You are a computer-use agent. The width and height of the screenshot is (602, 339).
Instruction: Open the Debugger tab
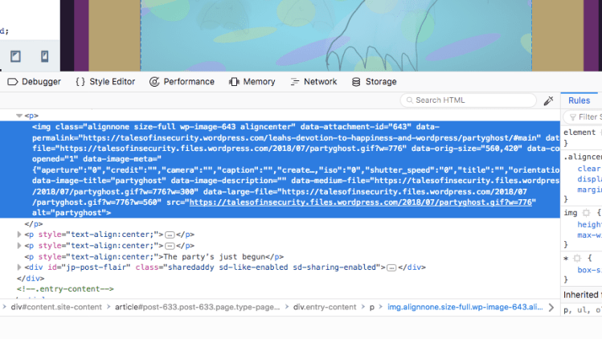coord(35,82)
